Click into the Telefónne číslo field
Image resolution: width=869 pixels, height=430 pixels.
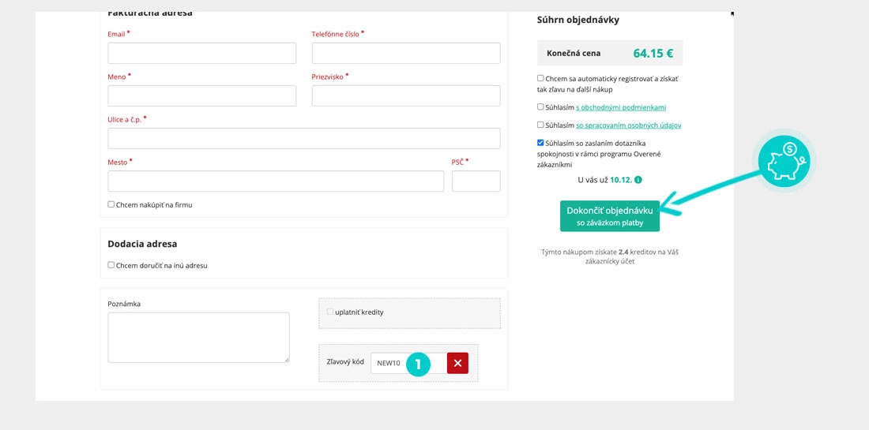point(406,53)
